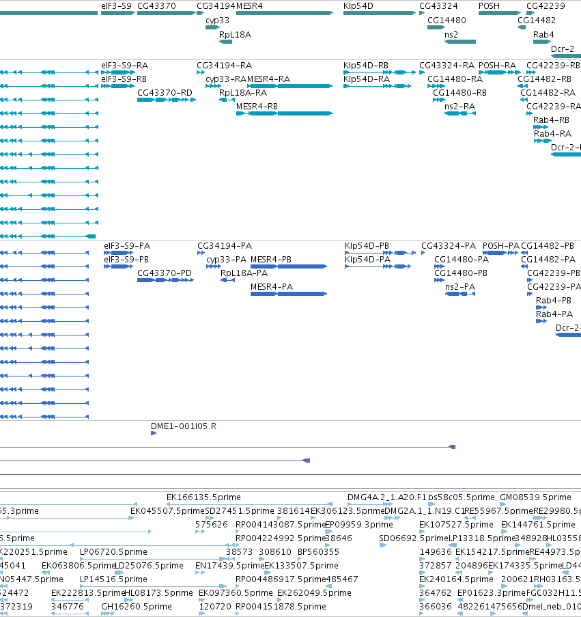Click protein ns2-PA

click(460, 294)
